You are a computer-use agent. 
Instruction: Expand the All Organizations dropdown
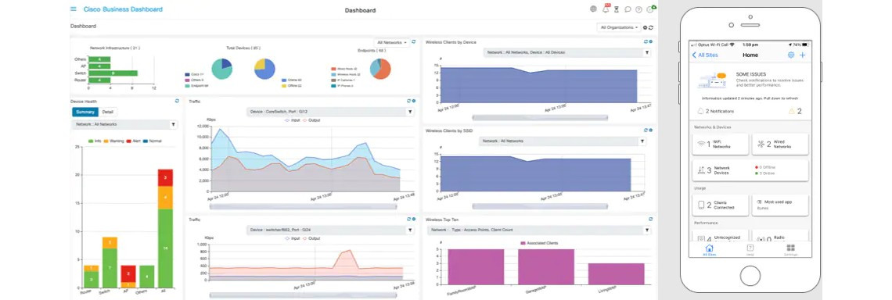pyautogui.click(x=618, y=27)
